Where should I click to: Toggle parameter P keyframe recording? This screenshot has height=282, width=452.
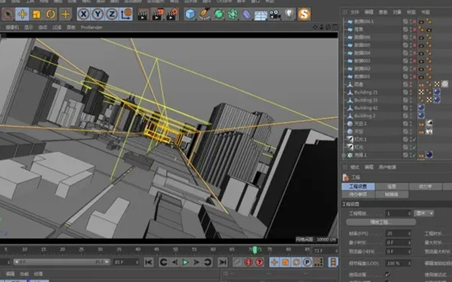point(307,262)
